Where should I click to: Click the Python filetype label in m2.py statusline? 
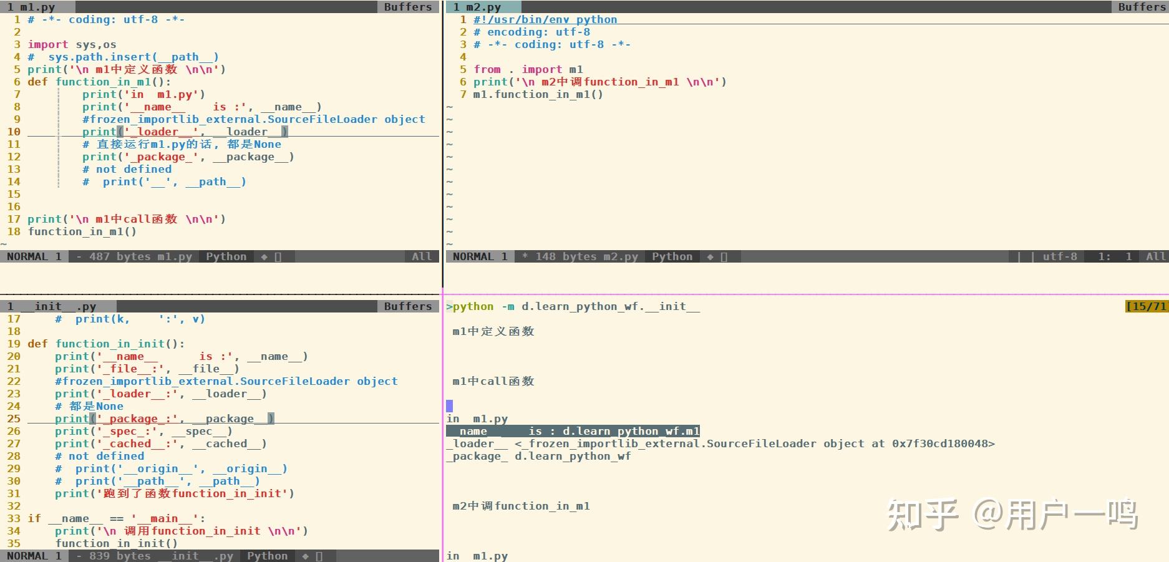(x=672, y=256)
